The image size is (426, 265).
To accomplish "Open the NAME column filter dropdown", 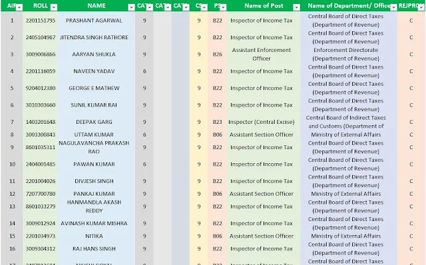I will pyautogui.click(x=131, y=7).
